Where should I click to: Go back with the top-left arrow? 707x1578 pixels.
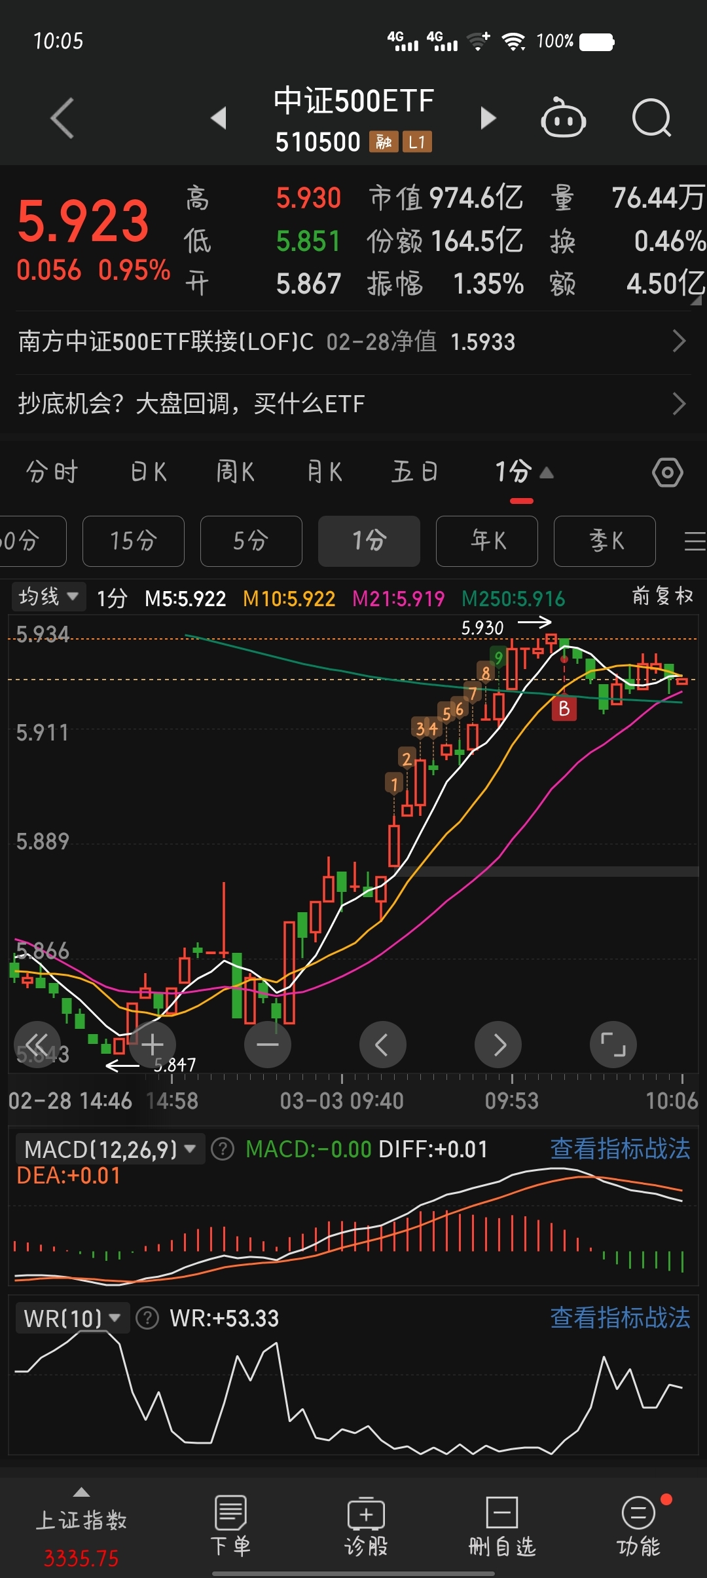[x=62, y=119]
